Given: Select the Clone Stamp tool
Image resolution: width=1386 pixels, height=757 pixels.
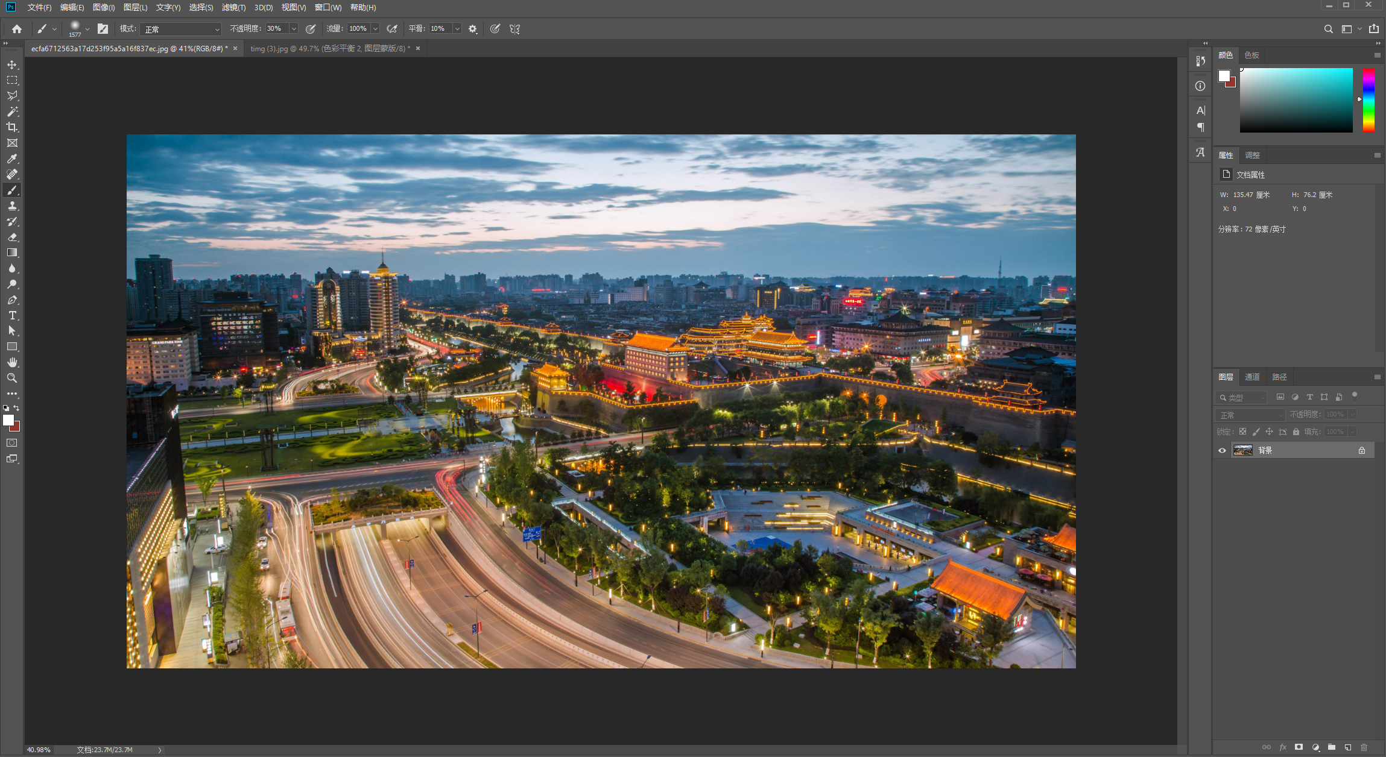Looking at the screenshot, I should [12, 206].
